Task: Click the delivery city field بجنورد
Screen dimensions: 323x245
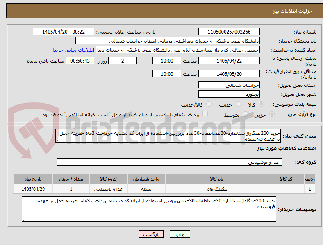Action: [229, 94]
